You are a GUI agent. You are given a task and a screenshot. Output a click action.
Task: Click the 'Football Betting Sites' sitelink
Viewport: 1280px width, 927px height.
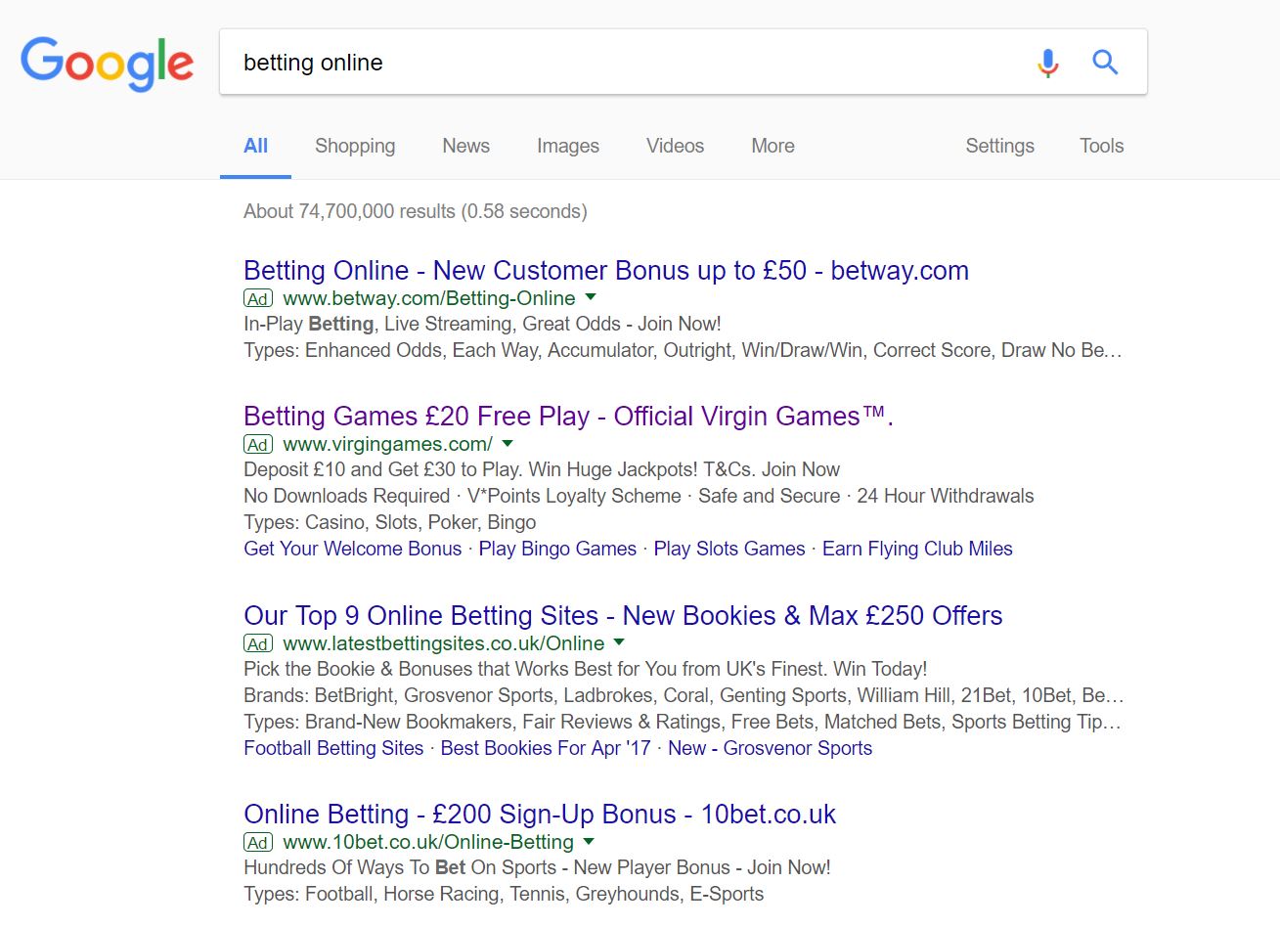click(x=333, y=748)
